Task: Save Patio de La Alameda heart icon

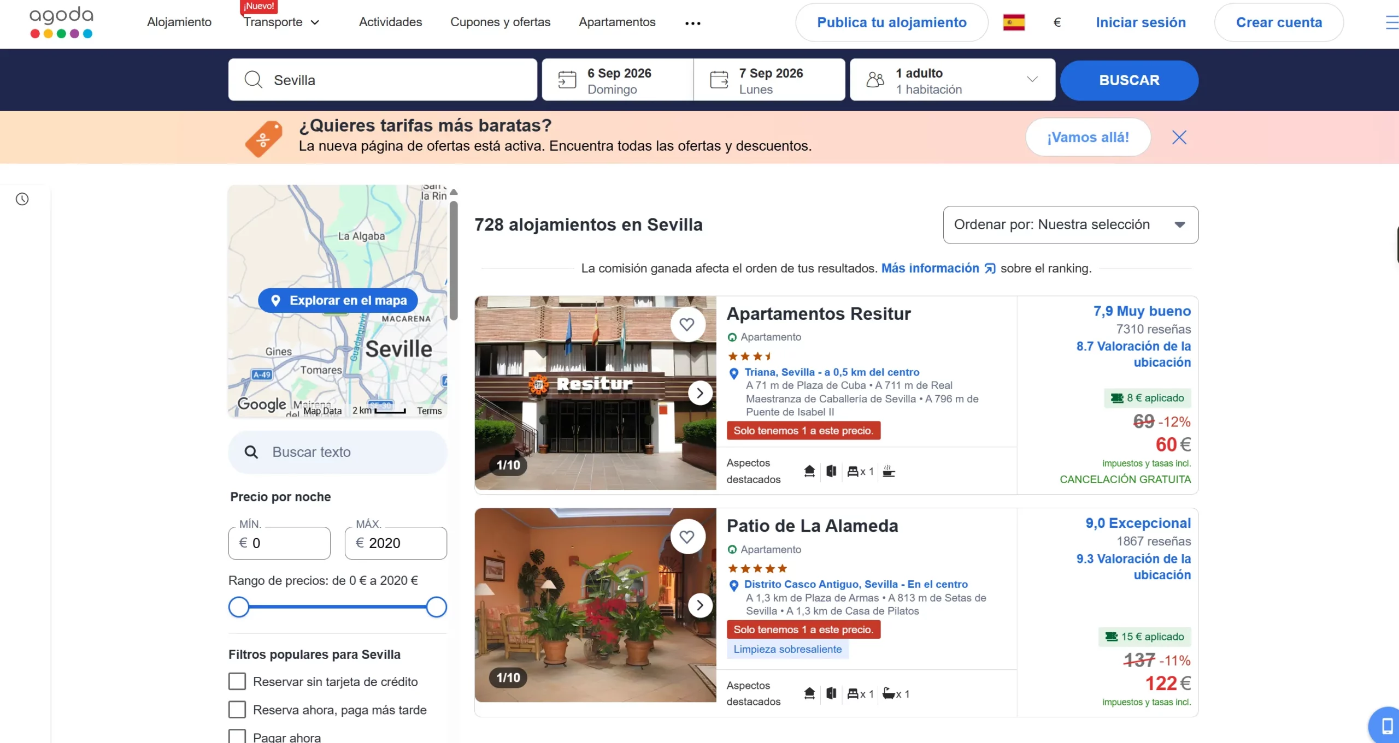Action: (687, 537)
